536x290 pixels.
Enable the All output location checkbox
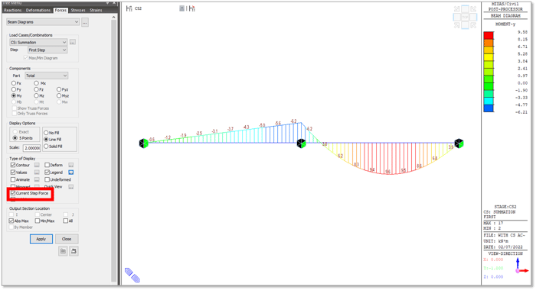tap(66, 221)
